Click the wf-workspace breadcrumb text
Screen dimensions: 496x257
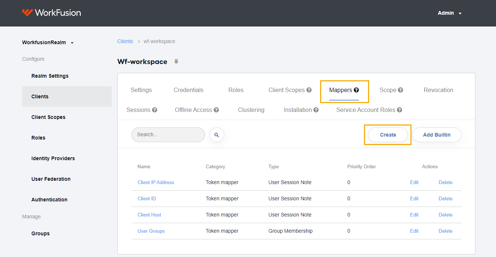(159, 41)
